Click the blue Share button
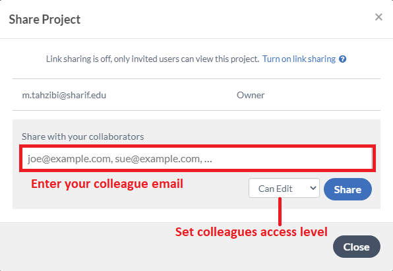 pyautogui.click(x=348, y=189)
